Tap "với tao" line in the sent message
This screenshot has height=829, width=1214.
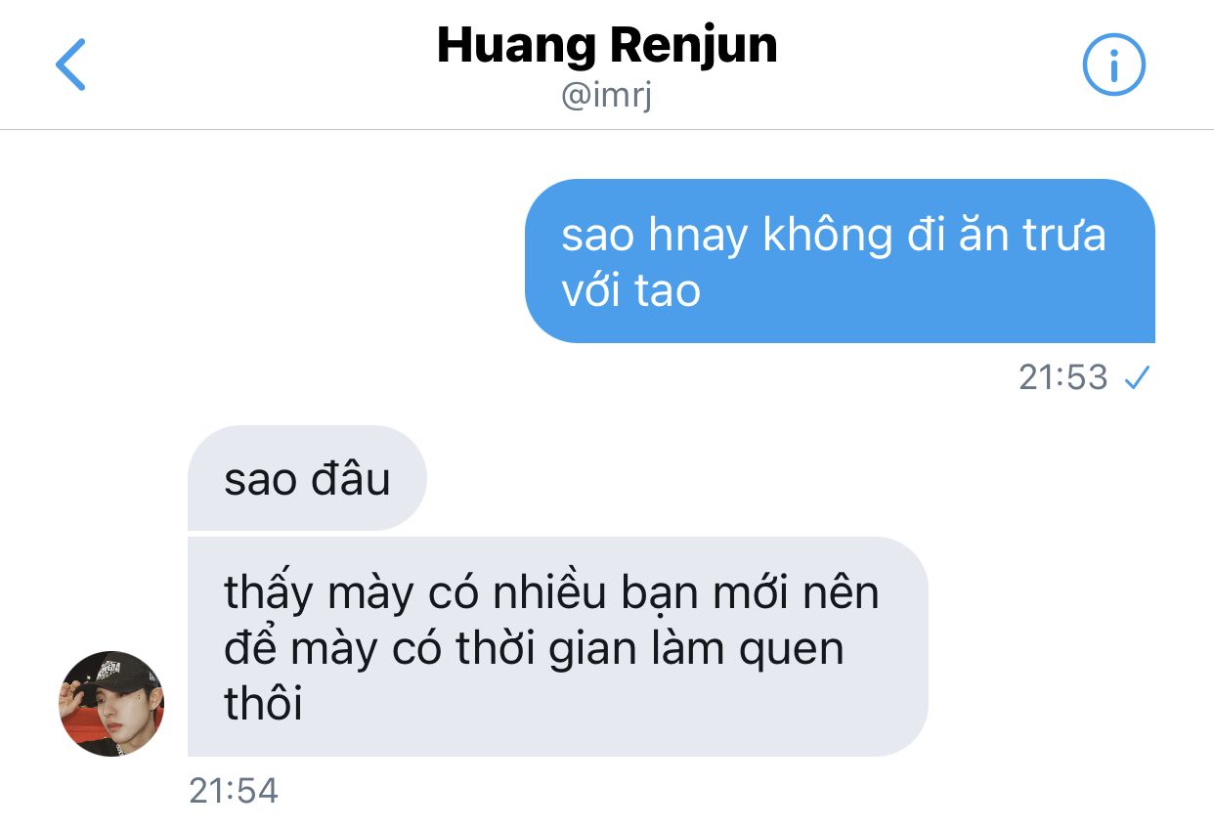pos(631,291)
